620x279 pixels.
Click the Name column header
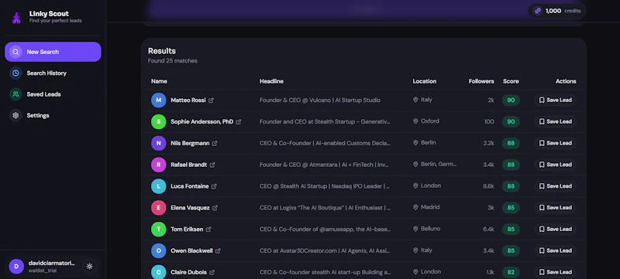pos(159,82)
